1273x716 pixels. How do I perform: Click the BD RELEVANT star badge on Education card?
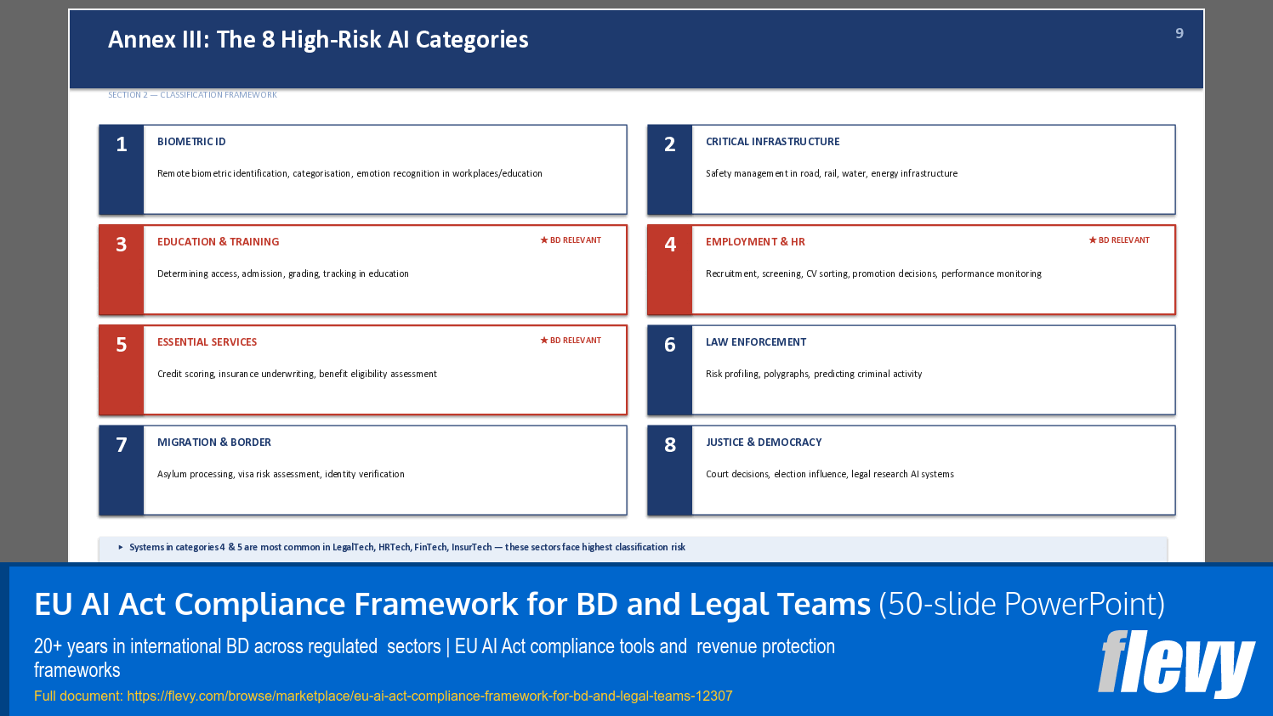coord(571,240)
